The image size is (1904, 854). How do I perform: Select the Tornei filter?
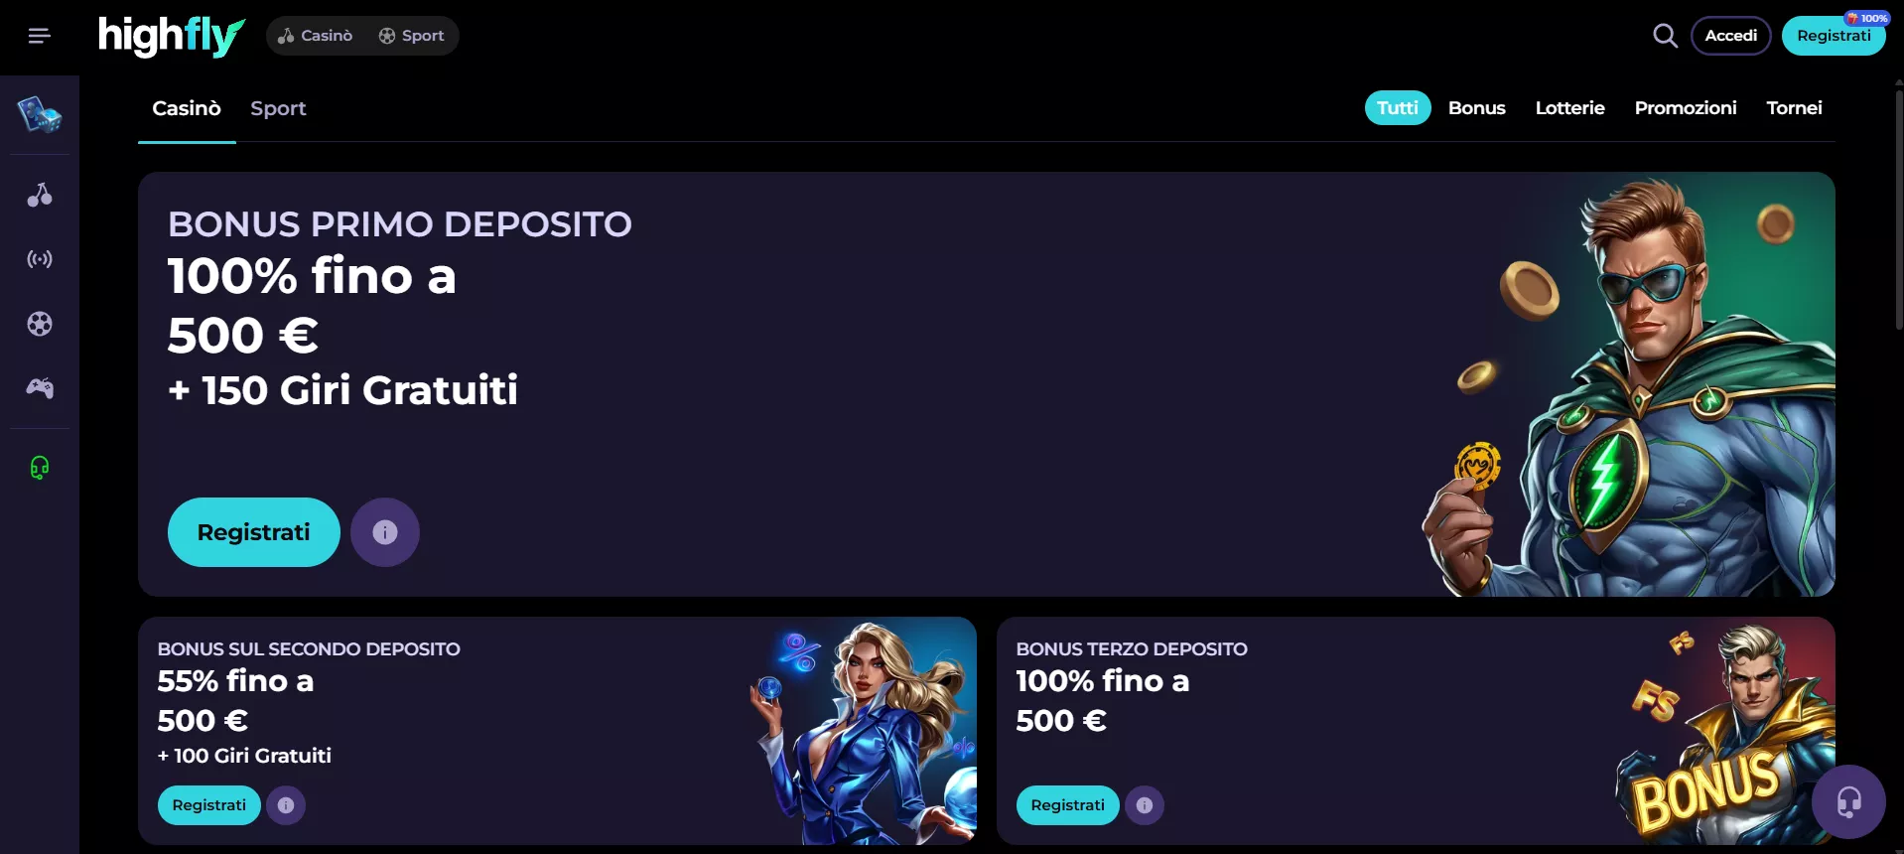1794,108
